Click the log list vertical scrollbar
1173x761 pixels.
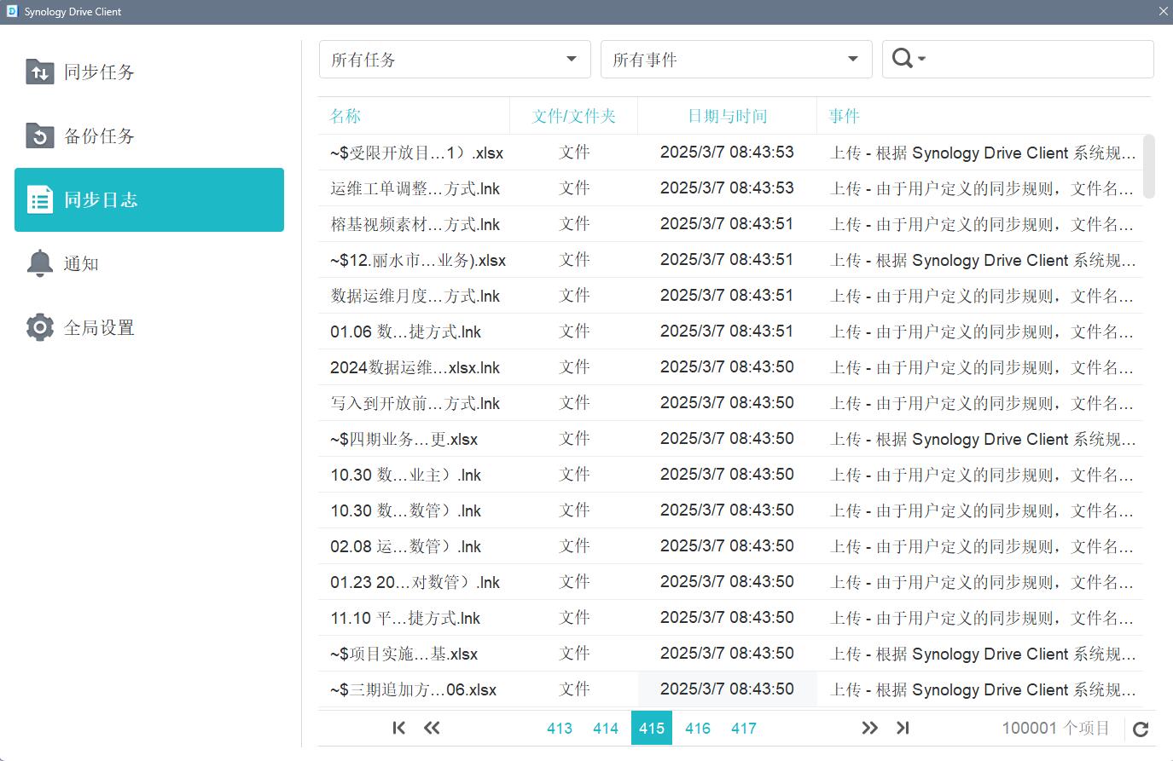[1148, 166]
